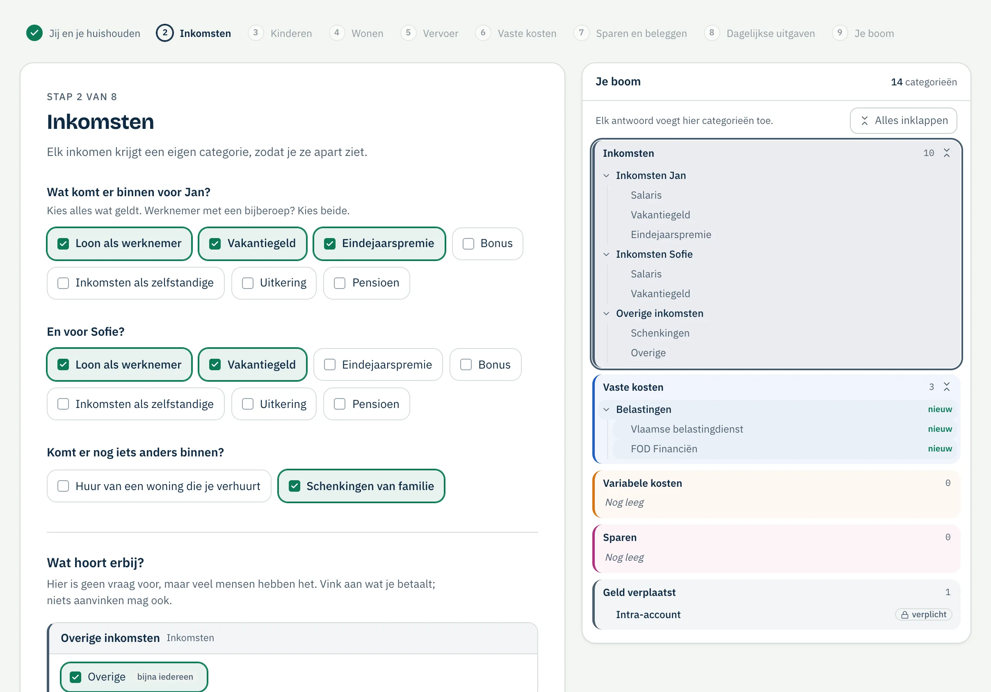The height and width of the screenshot is (692, 991).
Task: Check Pensioen for Sofie
Action: click(x=366, y=404)
